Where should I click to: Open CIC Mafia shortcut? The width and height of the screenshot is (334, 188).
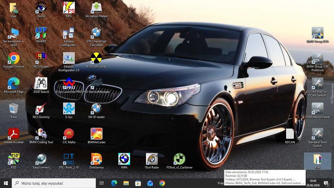tap(69, 136)
